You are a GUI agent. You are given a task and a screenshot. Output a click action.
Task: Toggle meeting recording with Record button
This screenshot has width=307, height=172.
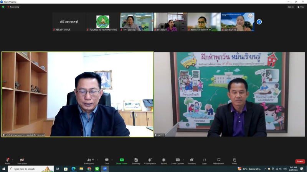[163, 160]
